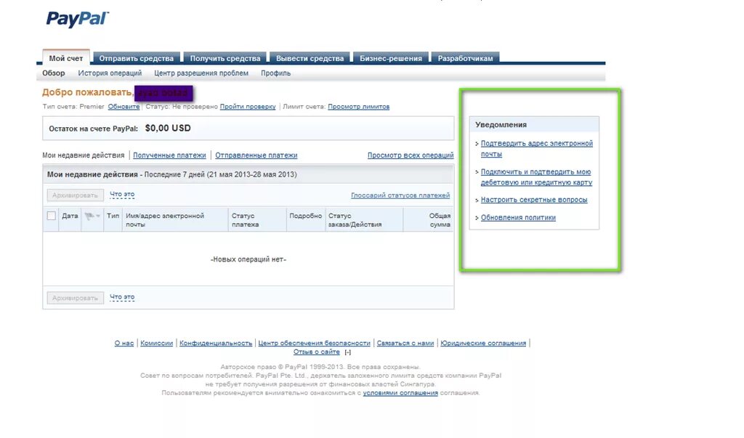Click the PayPal logo
744x438 pixels.
pos(77,19)
